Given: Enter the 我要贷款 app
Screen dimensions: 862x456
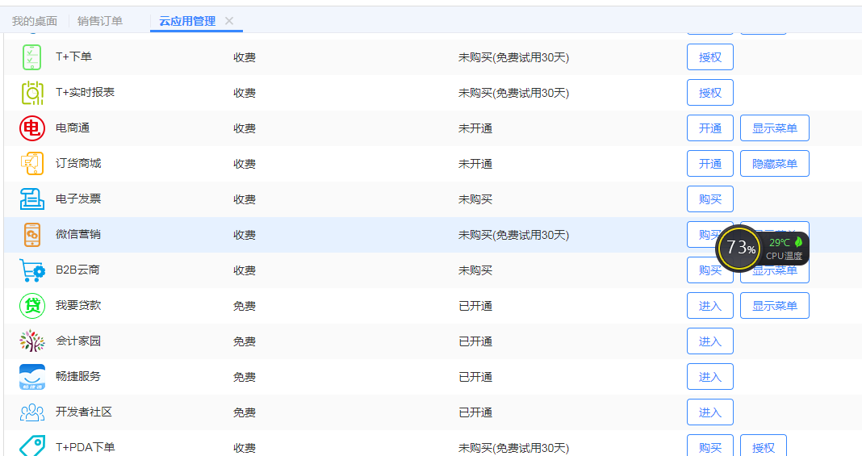Looking at the screenshot, I should click(709, 305).
